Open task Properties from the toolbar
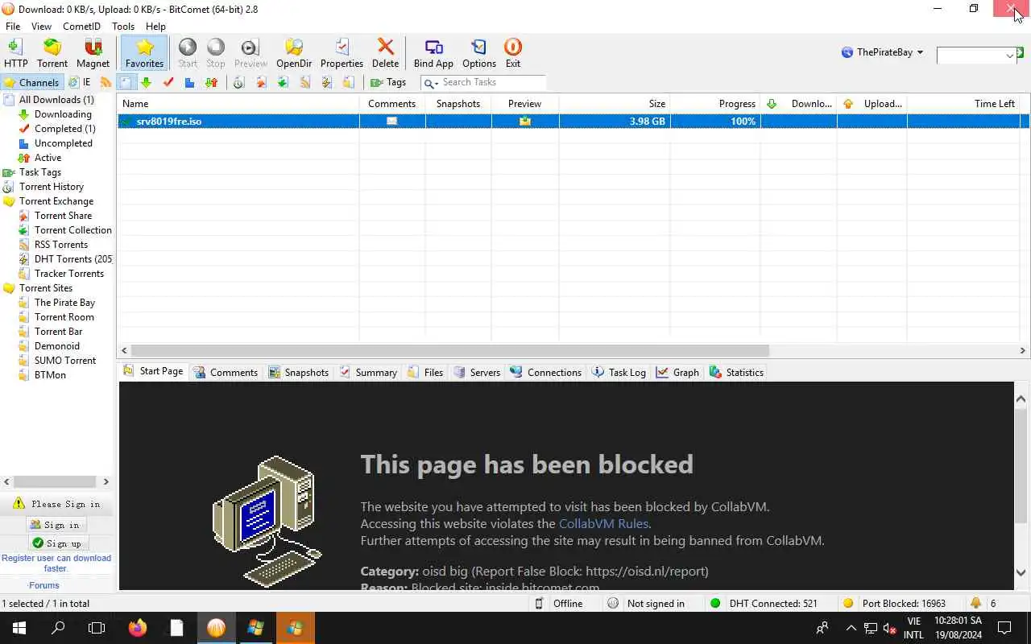Viewport: 1031px width, 644px height. click(x=342, y=53)
